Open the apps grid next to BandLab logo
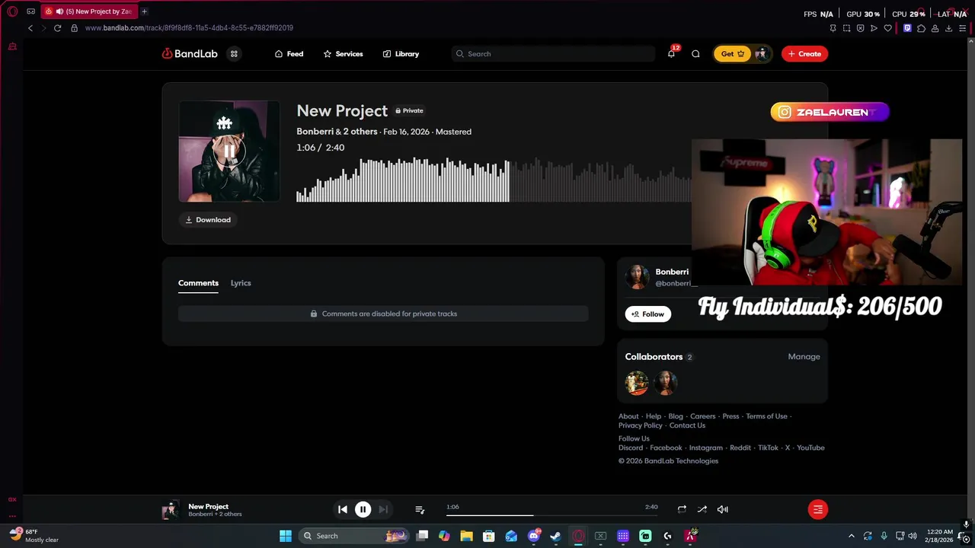975x548 pixels. 234,54
